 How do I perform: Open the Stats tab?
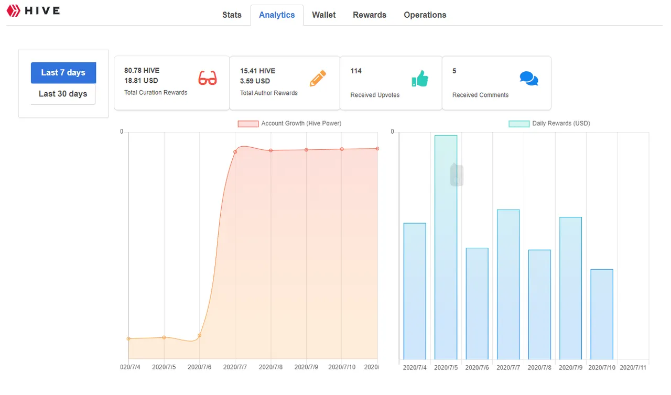pyautogui.click(x=232, y=15)
